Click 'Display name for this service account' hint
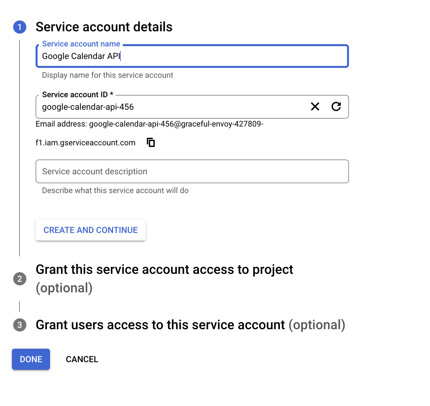 [107, 75]
